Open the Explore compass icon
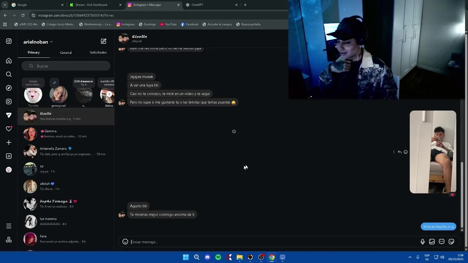Viewport: 468px width, 263px height. [9, 88]
